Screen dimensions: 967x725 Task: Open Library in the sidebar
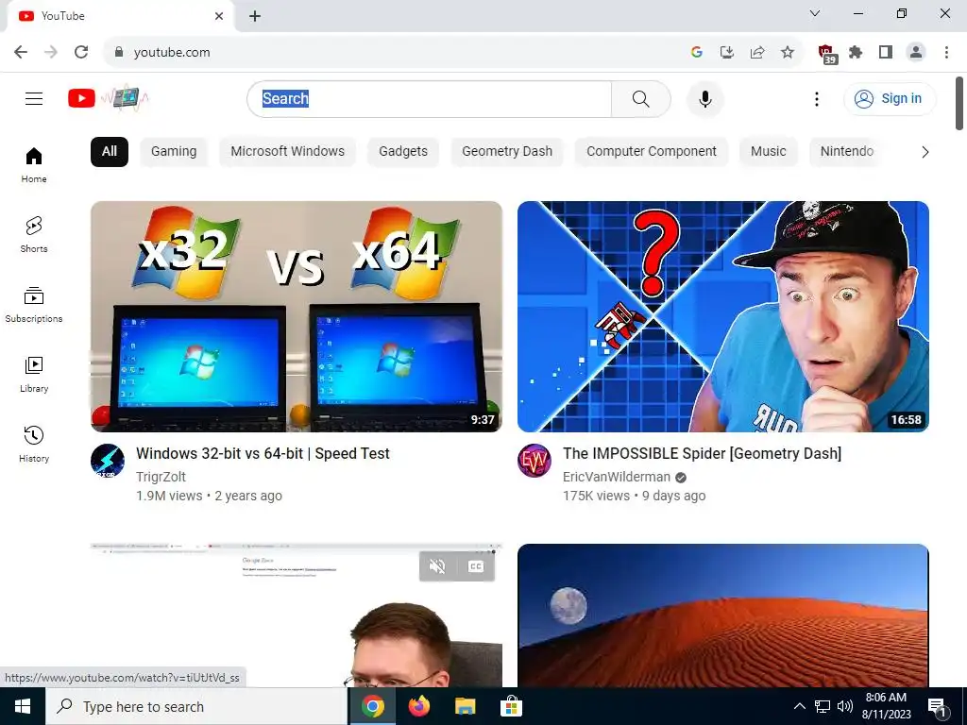34,374
